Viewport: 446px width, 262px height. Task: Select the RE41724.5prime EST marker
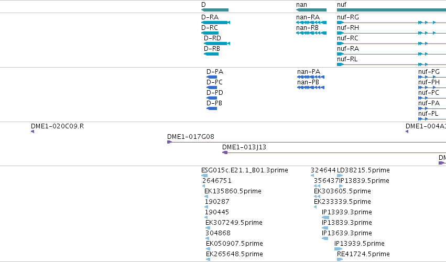point(340,259)
